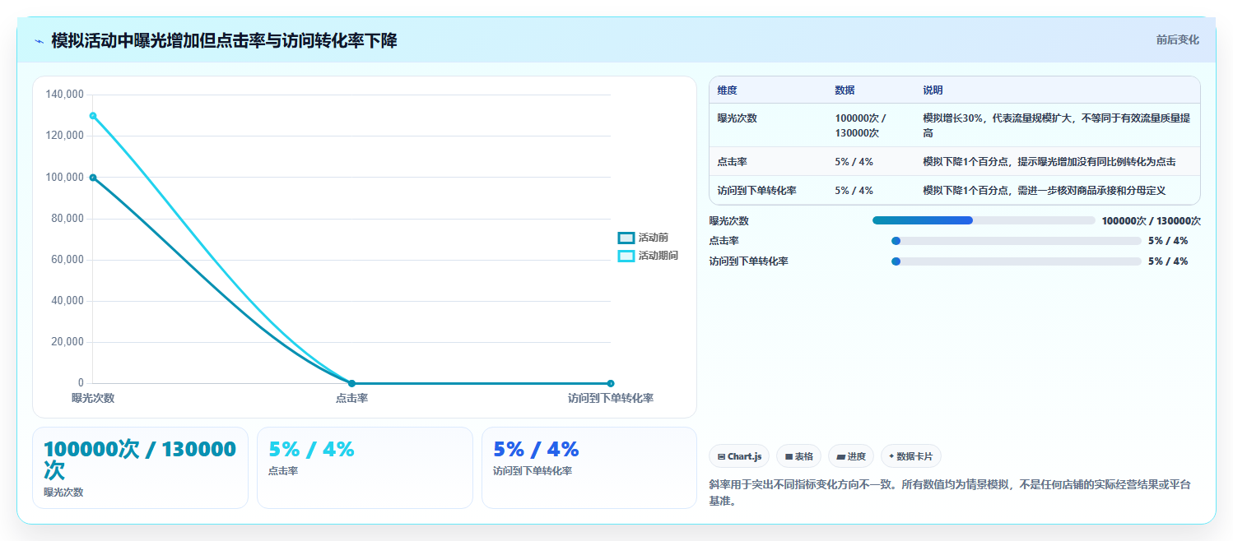Image resolution: width=1233 pixels, height=541 pixels.
Task: Toggle the 活动前 legend swatch
Action: [x=626, y=238]
